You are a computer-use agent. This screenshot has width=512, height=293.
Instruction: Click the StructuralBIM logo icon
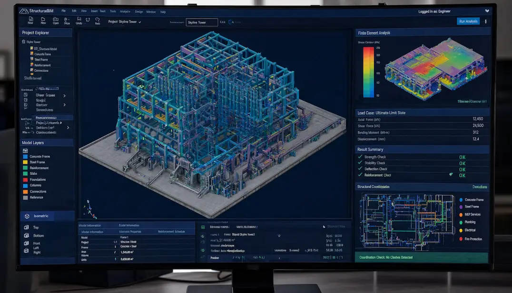(x=23, y=11)
